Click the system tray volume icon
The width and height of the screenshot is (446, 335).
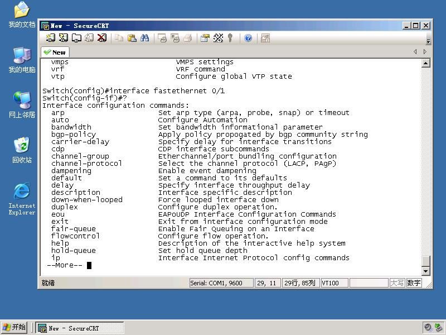[428, 327]
